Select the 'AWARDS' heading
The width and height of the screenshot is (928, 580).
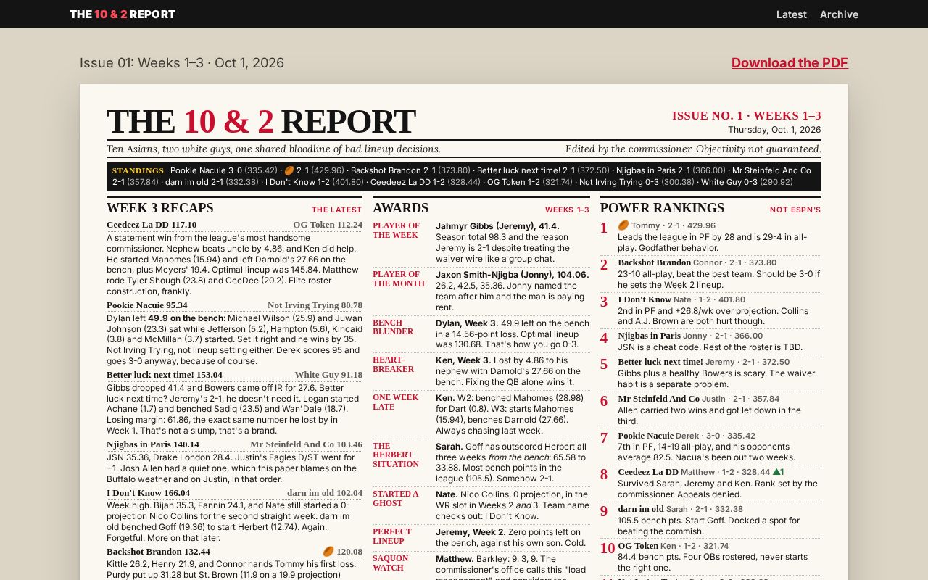click(x=400, y=208)
